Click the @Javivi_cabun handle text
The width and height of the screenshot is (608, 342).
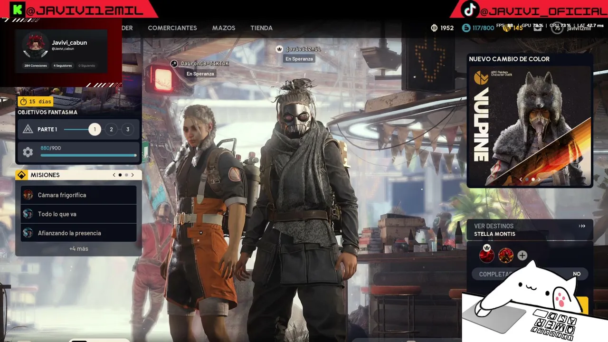[63, 48]
